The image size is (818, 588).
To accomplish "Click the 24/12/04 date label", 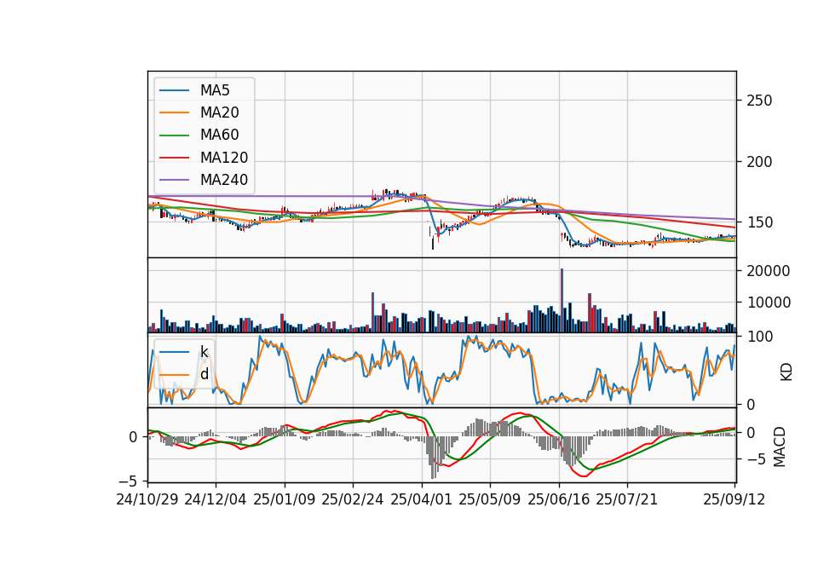I will pyautogui.click(x=216, y=499).
